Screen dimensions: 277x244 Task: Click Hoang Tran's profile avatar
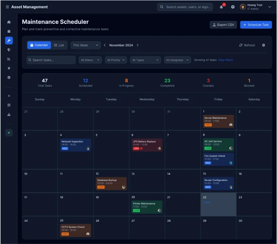(243, 7)
